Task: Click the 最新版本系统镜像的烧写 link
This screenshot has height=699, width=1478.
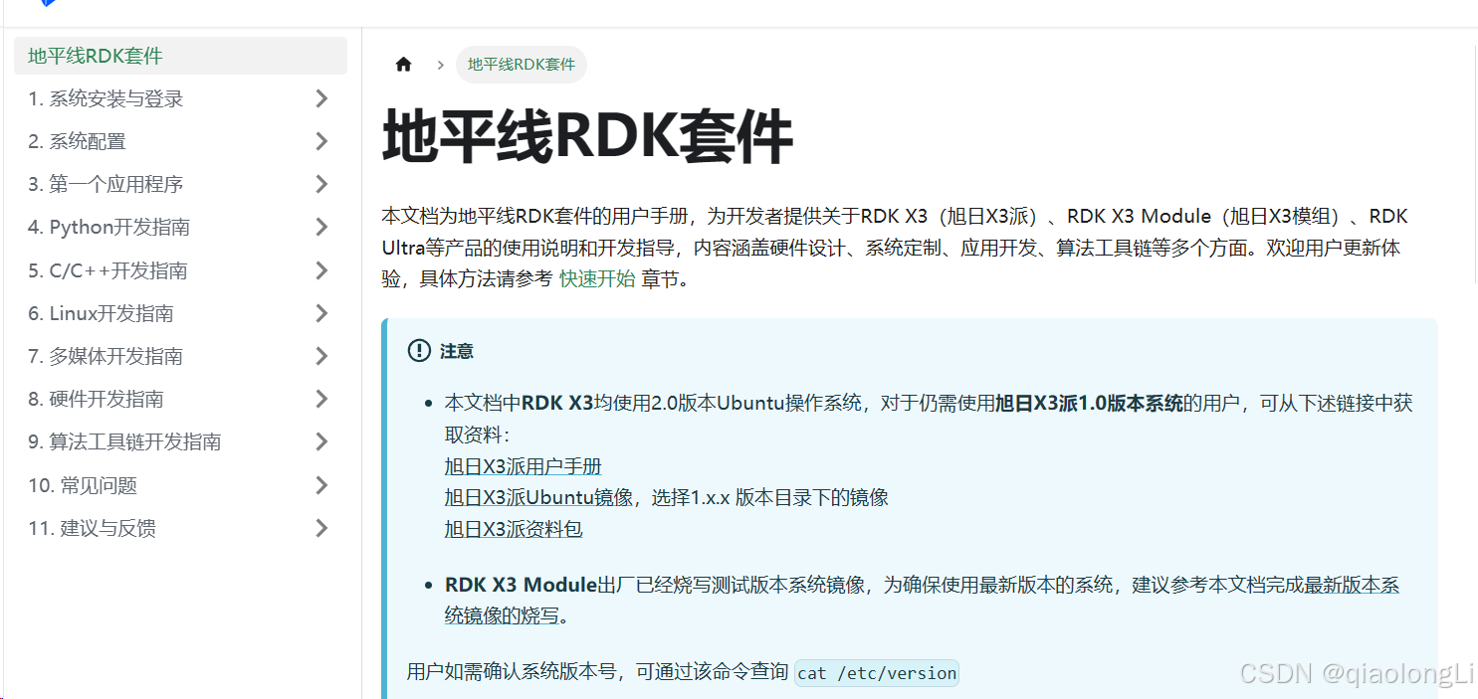Action: (x=1352, y=585)
